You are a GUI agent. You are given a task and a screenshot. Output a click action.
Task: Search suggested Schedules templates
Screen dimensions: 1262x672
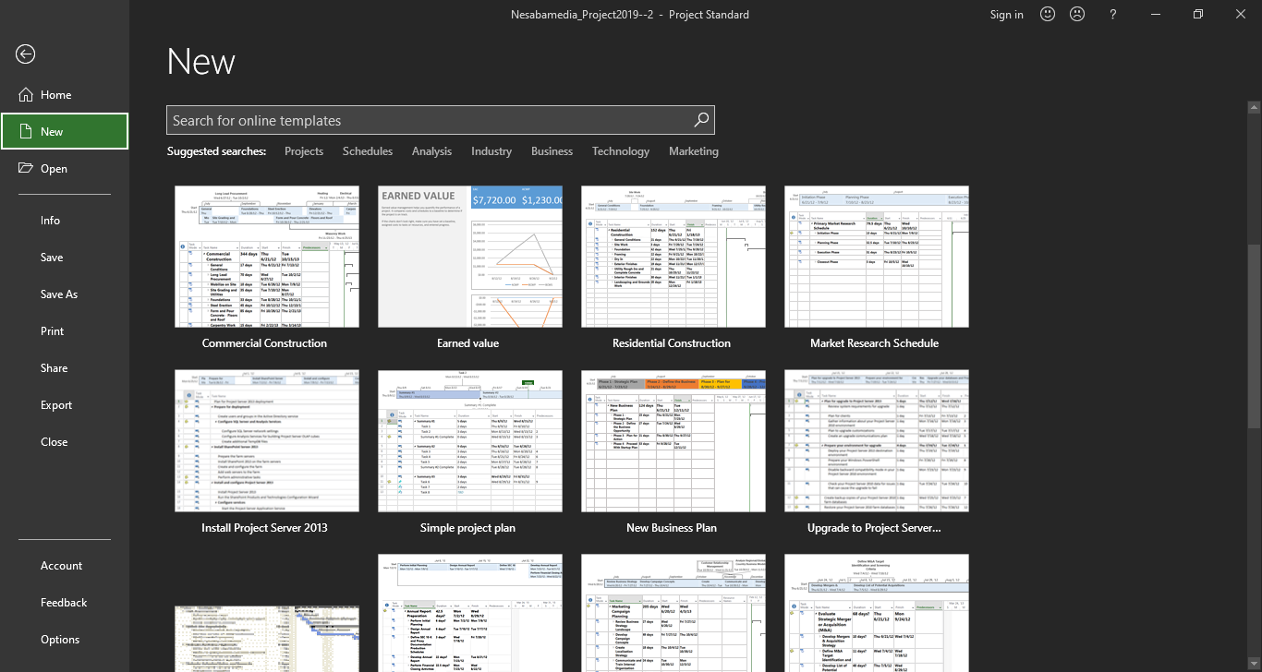click(x=367, y=151)
